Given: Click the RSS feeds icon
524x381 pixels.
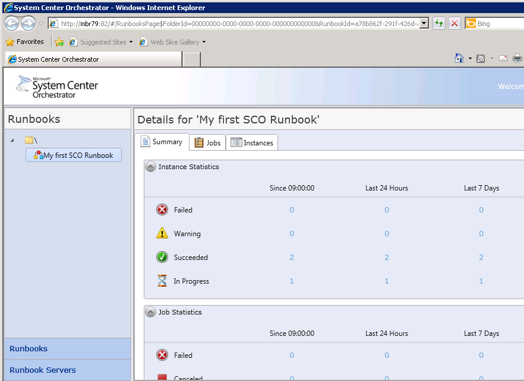Looking at the screenshot, I should (x=481, y=58).
